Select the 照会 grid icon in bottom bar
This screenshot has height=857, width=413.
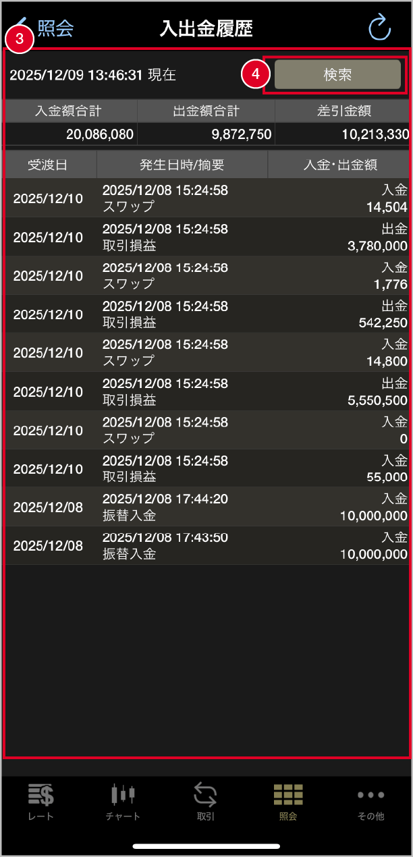click(288, 795)
